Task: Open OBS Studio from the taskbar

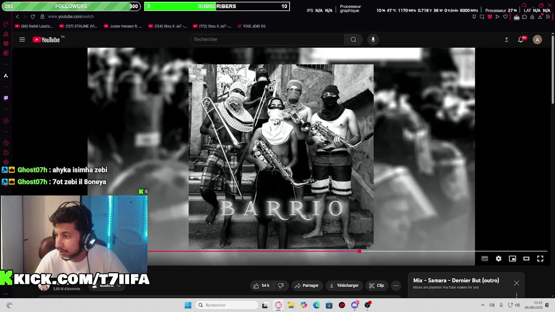Action: (368, 305)
